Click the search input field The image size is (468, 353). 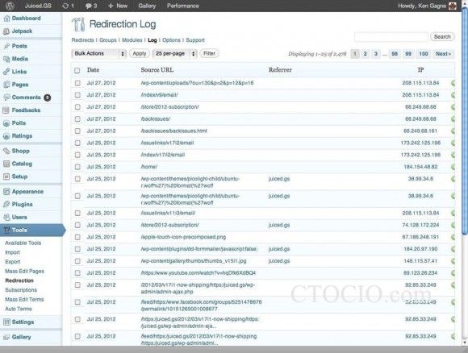391,37
